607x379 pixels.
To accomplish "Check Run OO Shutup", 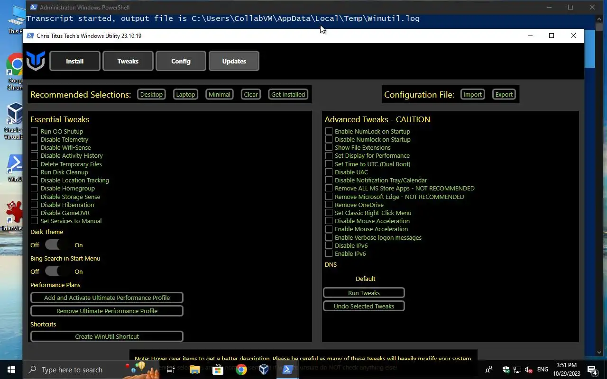I will point(34,131).
